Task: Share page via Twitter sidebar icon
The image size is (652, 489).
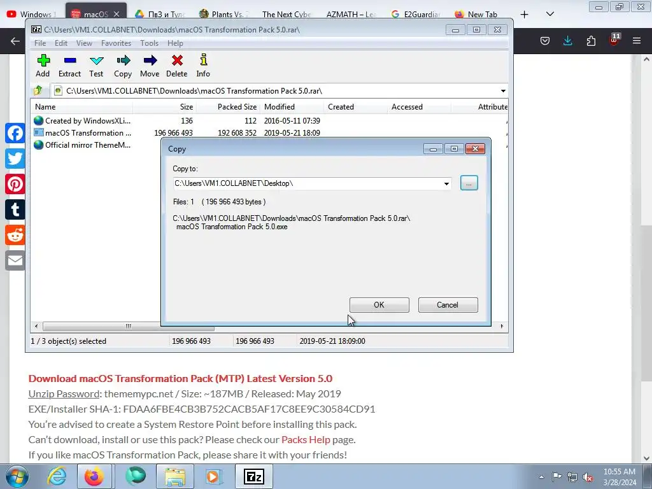Action: pos(15,159)
